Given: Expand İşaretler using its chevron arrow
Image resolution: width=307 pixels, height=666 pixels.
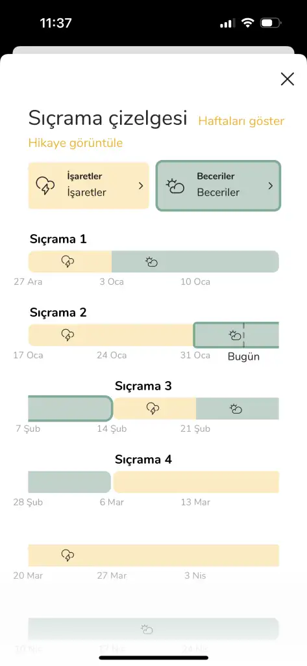Looking at the screenshot, I should pos(141,185).
